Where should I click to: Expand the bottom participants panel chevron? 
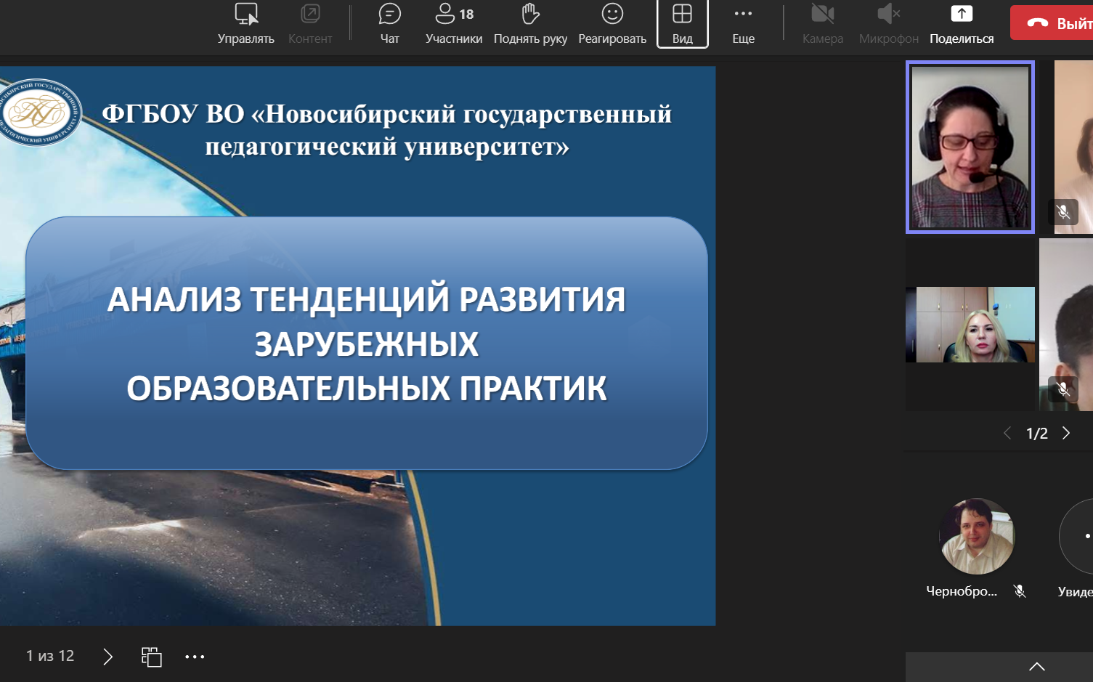click(1037, 666)
